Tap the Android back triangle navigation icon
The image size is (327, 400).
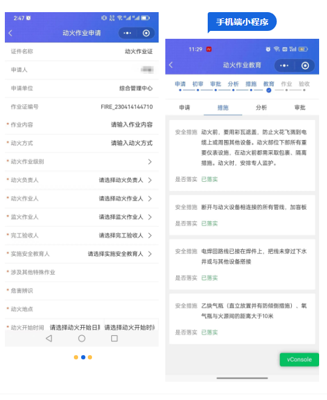(x=49, y=339)
